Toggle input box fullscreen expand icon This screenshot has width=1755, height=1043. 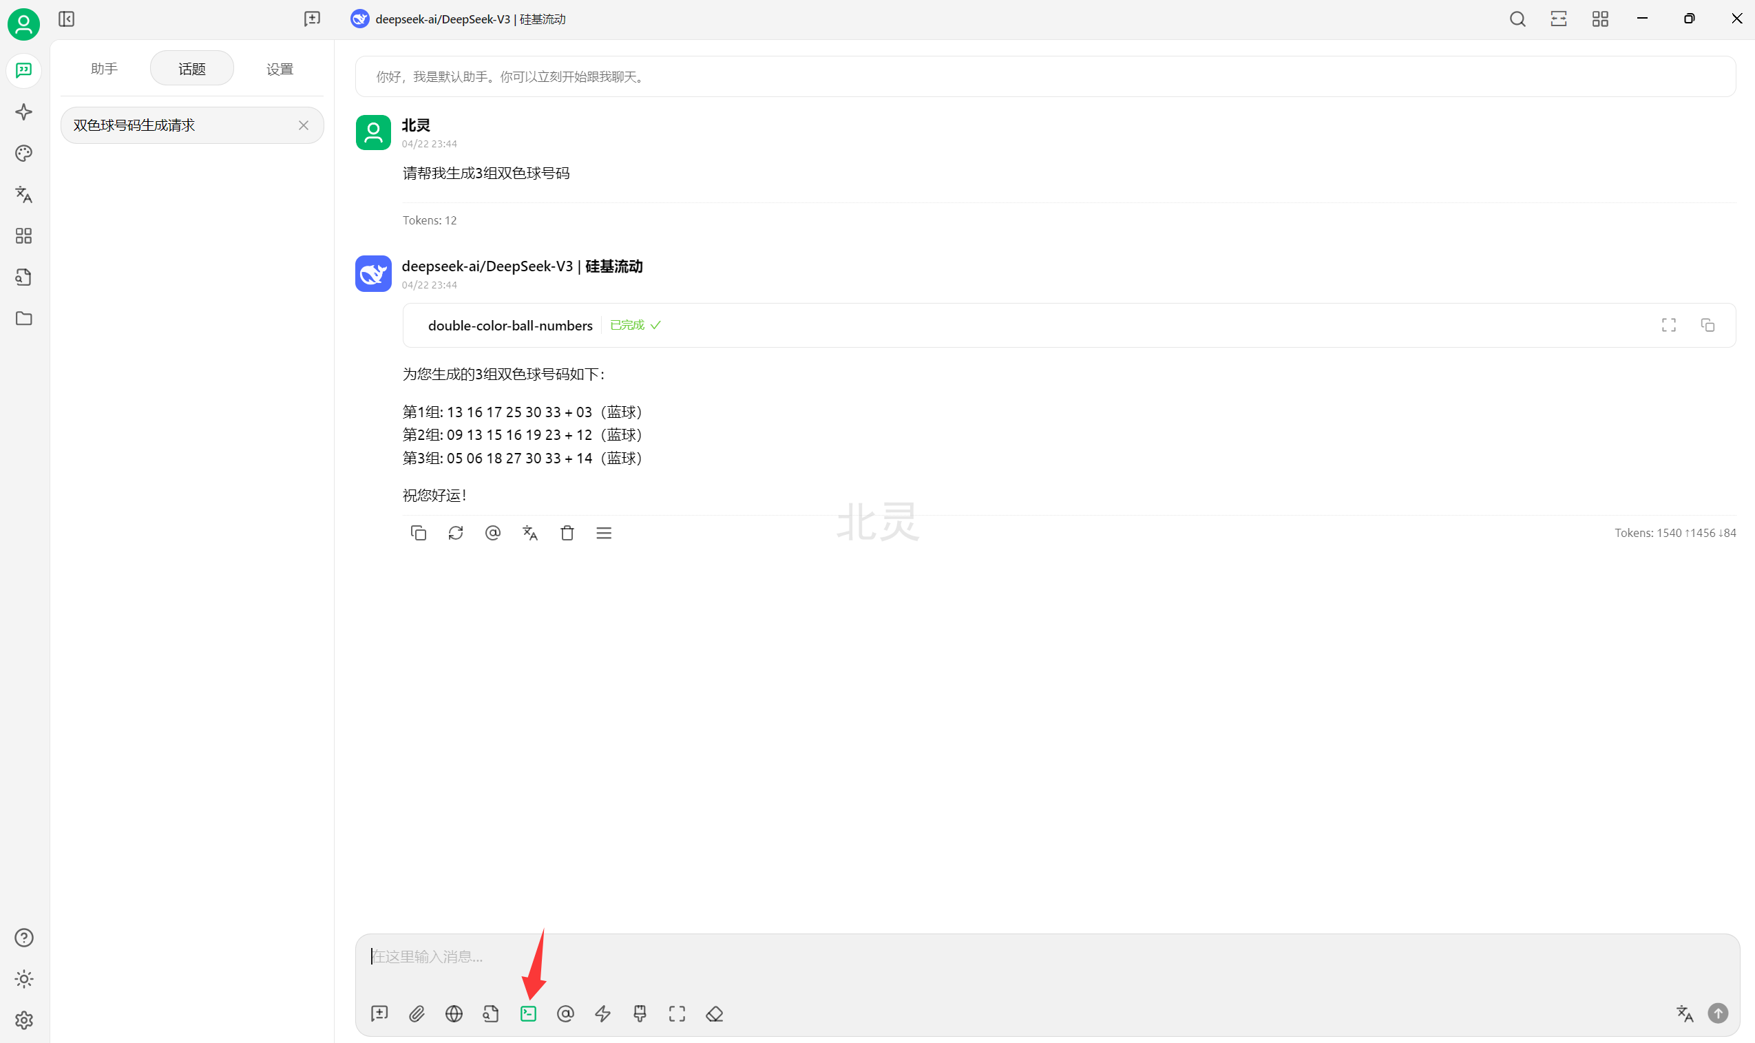(677, 1013)
